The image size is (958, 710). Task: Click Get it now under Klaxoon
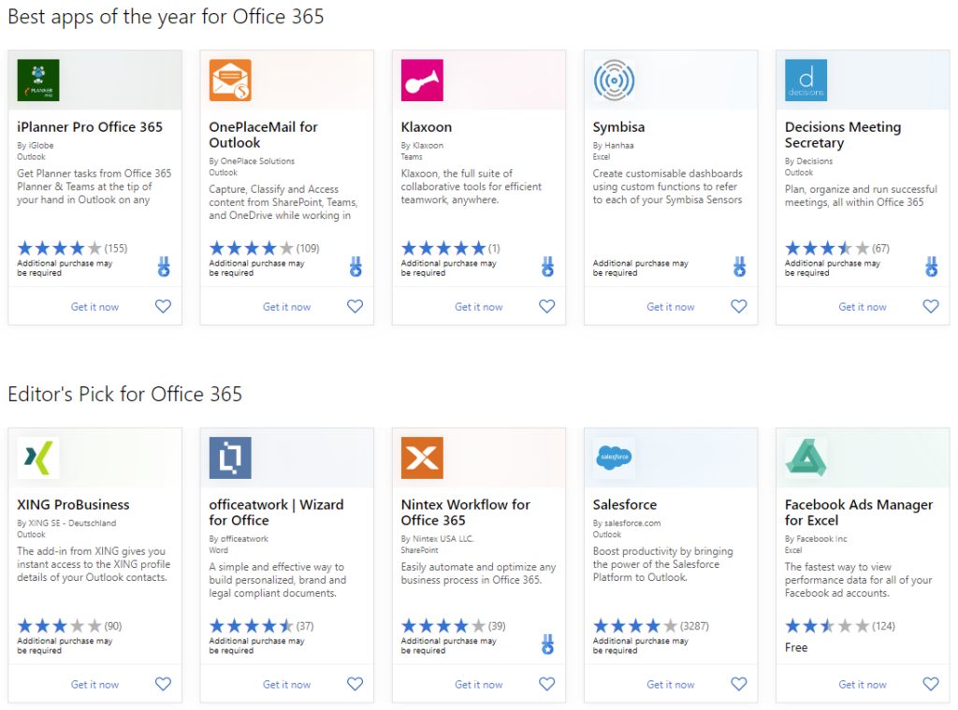tap(478, 307)
